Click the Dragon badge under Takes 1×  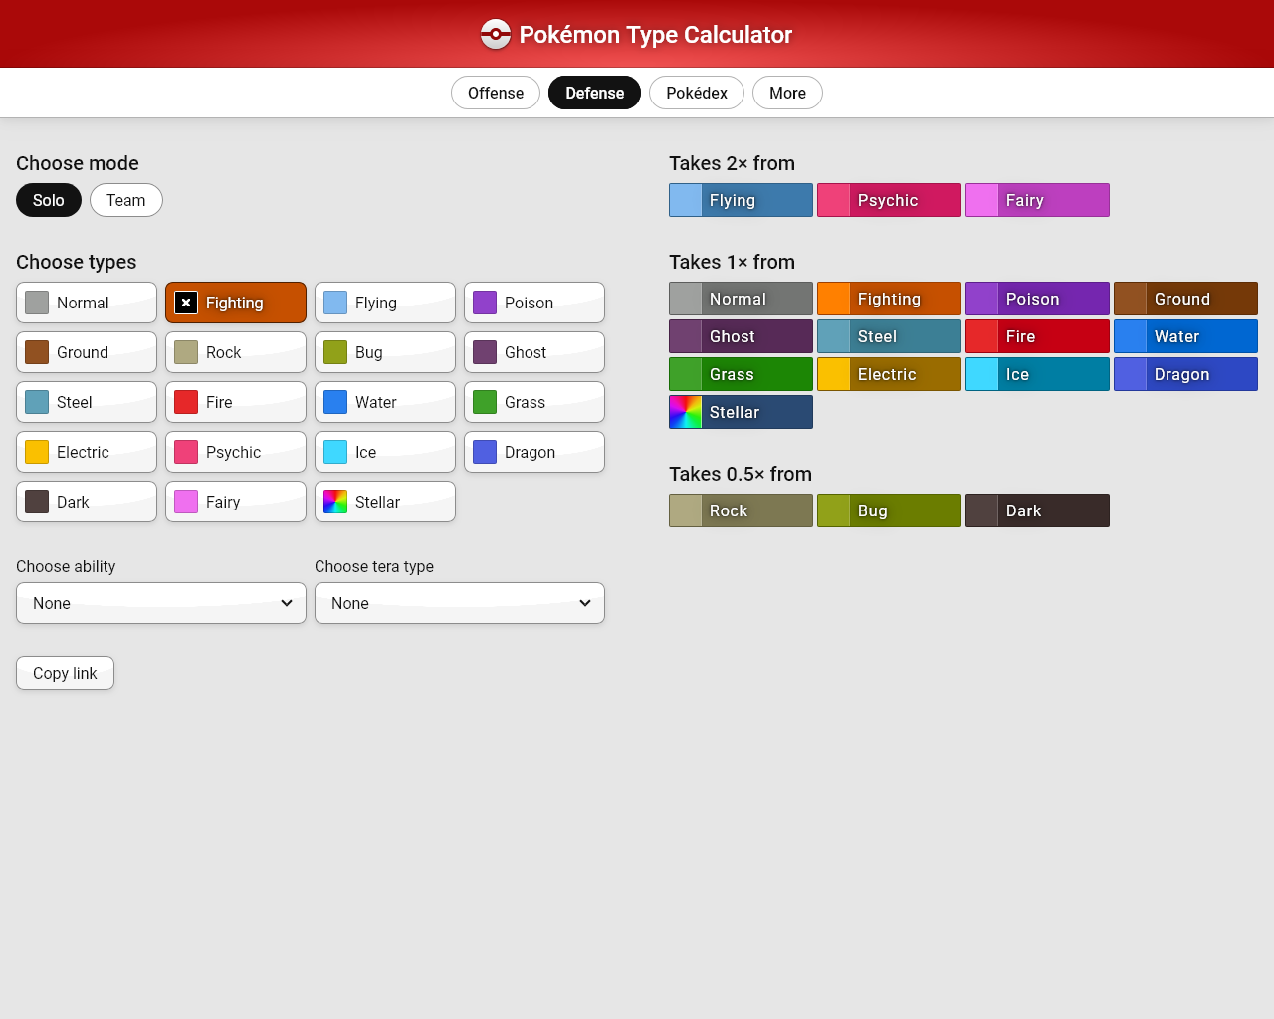pos(1185,374)
